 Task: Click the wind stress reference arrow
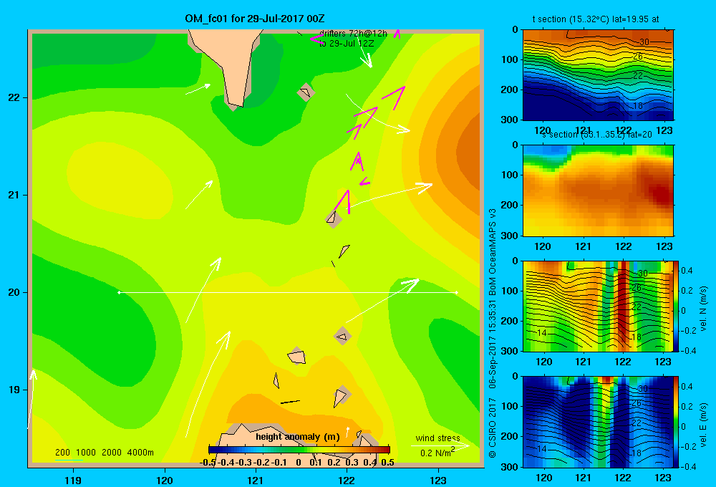click(440, 445)
